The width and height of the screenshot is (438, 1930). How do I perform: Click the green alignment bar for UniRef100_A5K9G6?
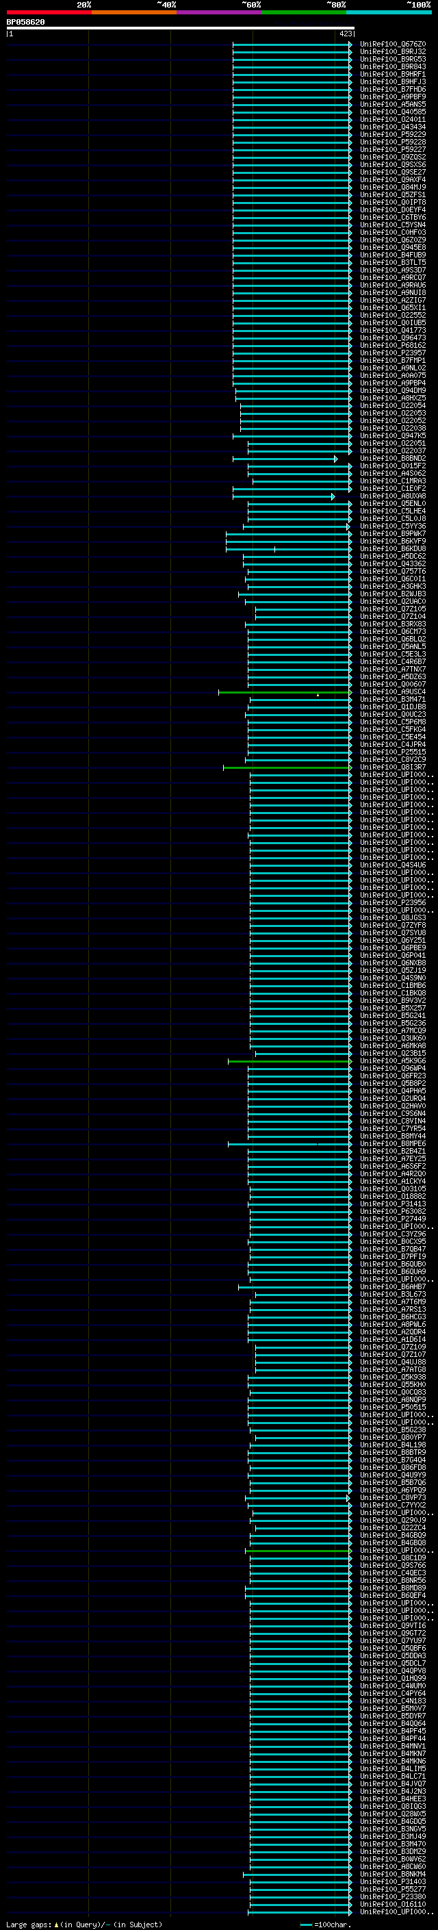pos(289,1061)
